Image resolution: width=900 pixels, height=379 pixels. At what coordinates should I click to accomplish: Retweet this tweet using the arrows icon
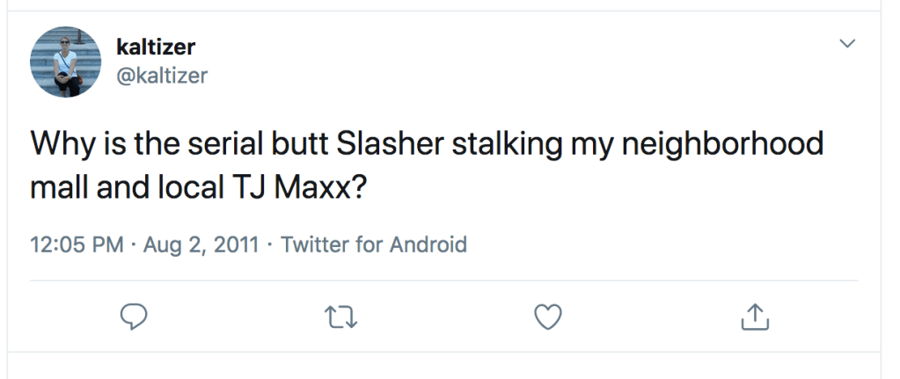pyautogui.click(x=340, y=317)
